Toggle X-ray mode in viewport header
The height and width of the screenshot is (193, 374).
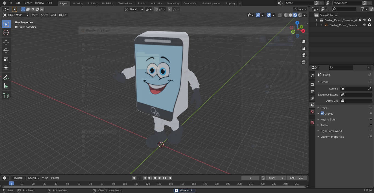[x=280, y=15]
